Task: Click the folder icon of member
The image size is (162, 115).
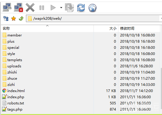Action: 4,35
